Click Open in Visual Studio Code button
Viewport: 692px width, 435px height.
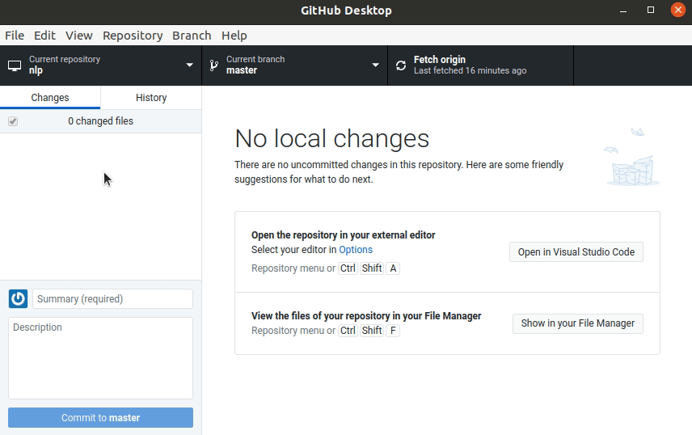[x=576, y=251]
